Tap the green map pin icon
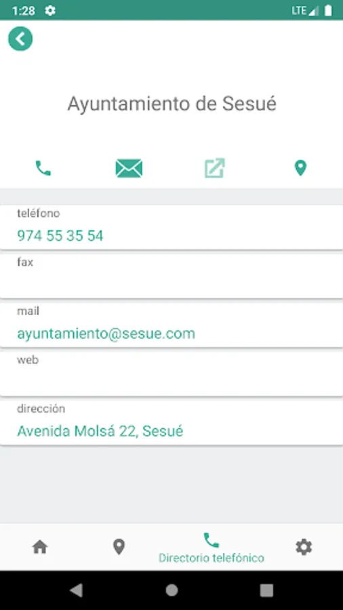This screenshot has width=343, height=610. (x=300, y=168)
